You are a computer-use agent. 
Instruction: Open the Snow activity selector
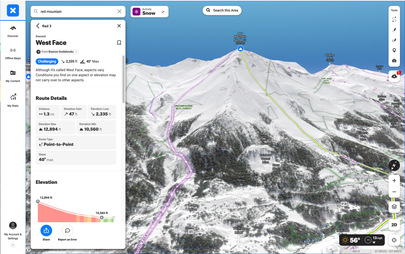tap(149, 12)
